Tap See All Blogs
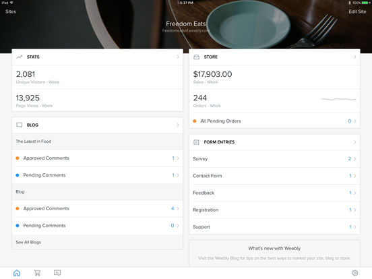Image resolution: width=372 pixels, height=279 pixels. 28,242
